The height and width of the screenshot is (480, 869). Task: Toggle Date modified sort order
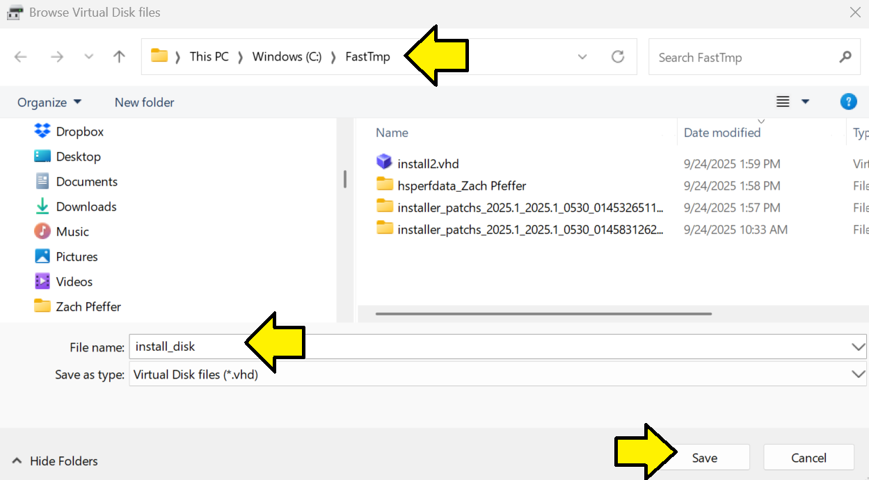(x=722, y=132)
